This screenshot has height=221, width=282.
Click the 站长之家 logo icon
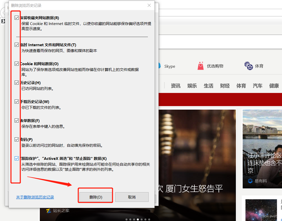(x=49, y=211)
